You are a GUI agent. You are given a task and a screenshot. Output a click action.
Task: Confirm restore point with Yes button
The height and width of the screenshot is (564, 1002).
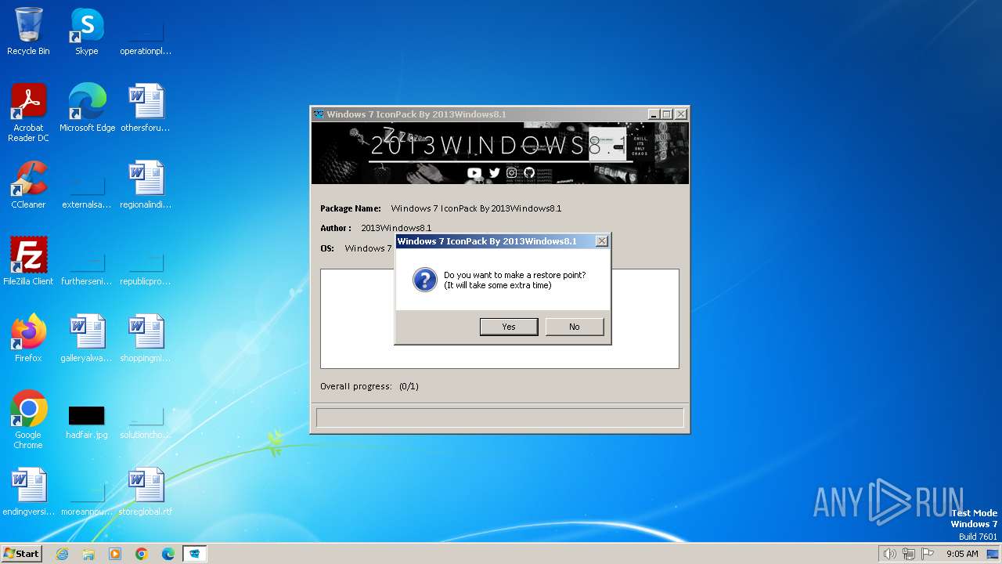[509, 327]
